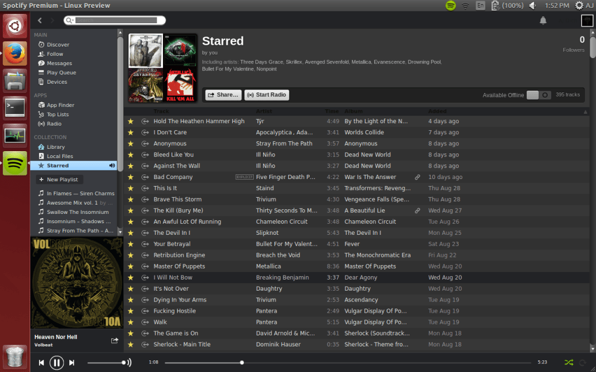Unstar the track Walk
The height and width of the screenshot is (372, 596).
pyautogui.click(x=130, y=322)
